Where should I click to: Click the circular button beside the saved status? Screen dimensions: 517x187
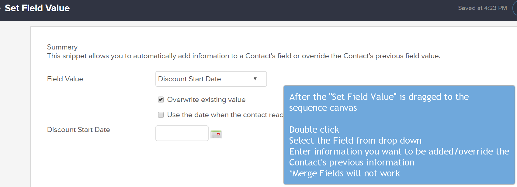point(515,8)
